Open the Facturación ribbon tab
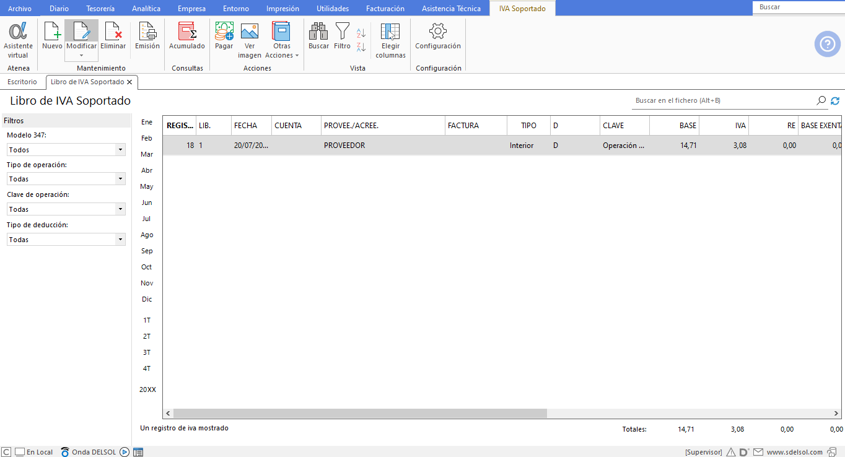This screenshot has height=457, width=845. pyautogui.click(x=385, y=9)
